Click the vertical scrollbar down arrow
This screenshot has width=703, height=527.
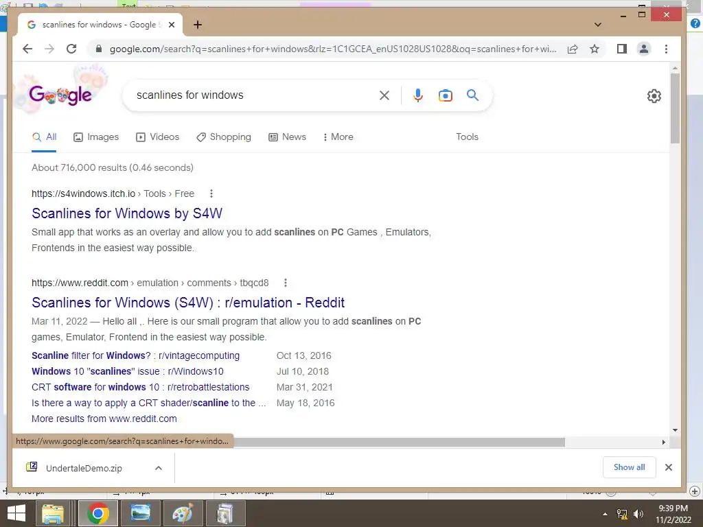pos(675,430)
